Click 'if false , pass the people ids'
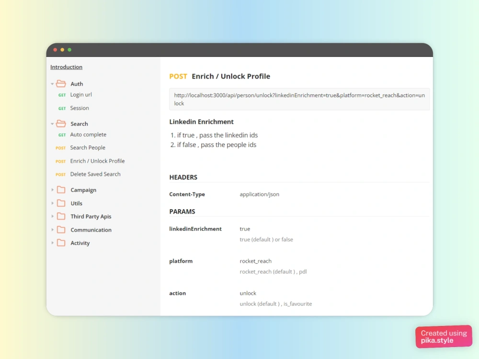Screen dimensions: 479x359 coord(217,145)
